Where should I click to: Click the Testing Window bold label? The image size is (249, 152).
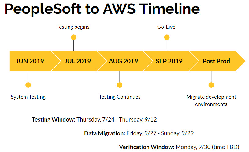pos(54,120)
